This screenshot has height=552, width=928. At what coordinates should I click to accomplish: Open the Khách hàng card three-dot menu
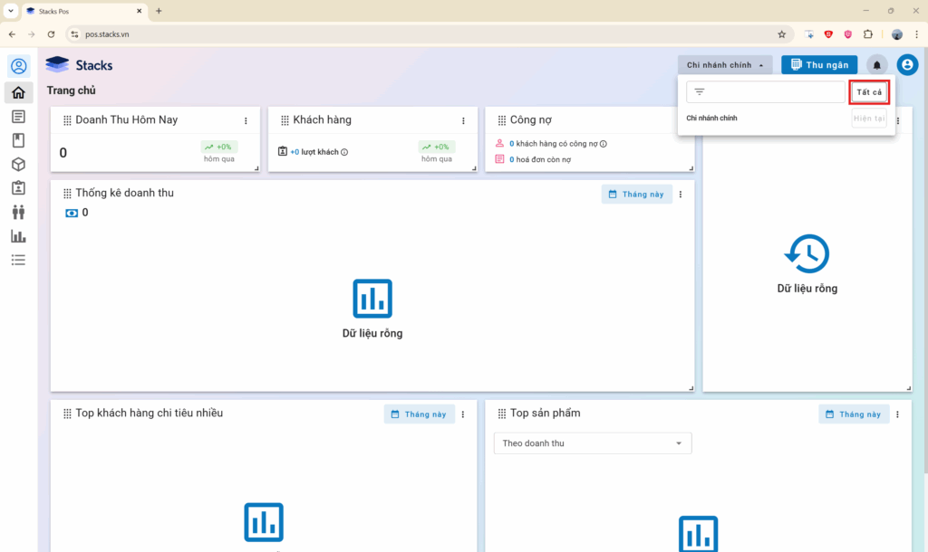[x=463, y=120]
